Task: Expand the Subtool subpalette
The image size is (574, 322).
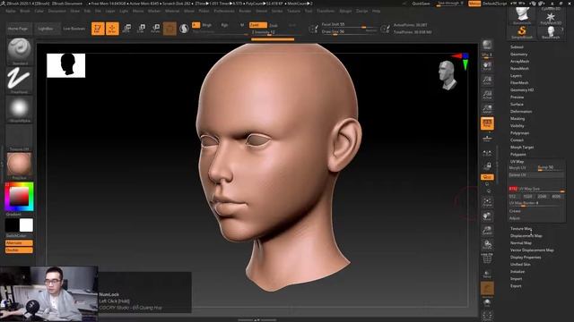Action: pyautogui.click(x=517, y=47)
